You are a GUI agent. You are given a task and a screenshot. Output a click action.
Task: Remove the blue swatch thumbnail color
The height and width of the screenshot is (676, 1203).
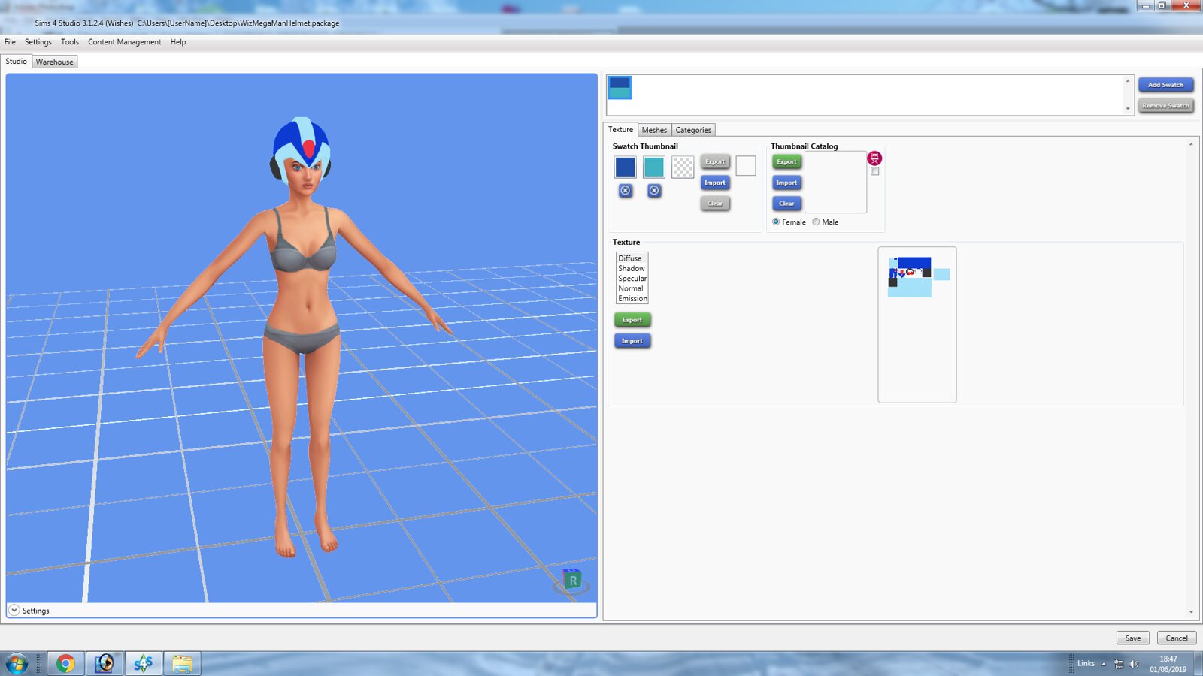click(x=625, y=191)
